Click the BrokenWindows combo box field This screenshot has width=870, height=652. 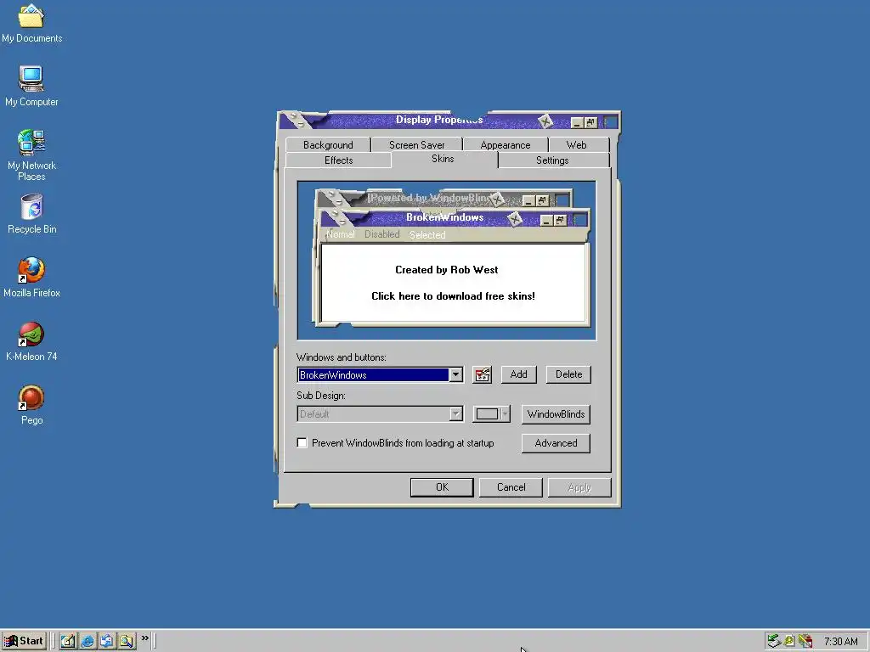point(373,374)
